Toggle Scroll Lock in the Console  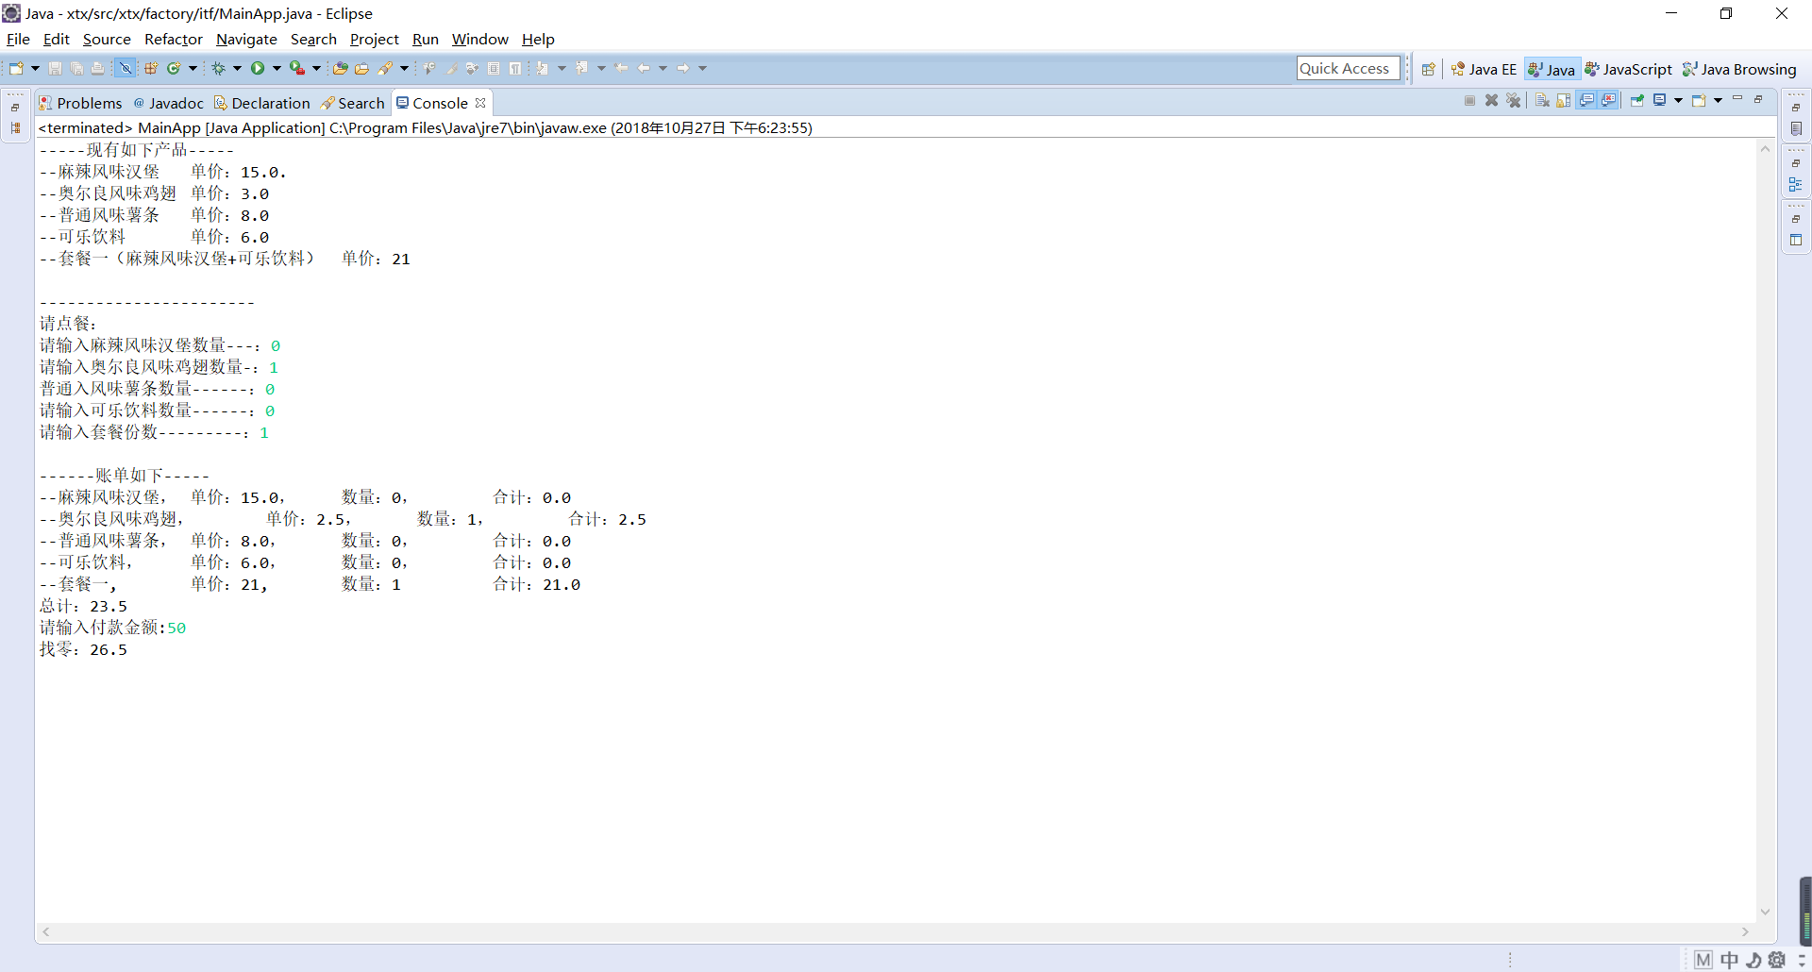tap(1564, 100)
